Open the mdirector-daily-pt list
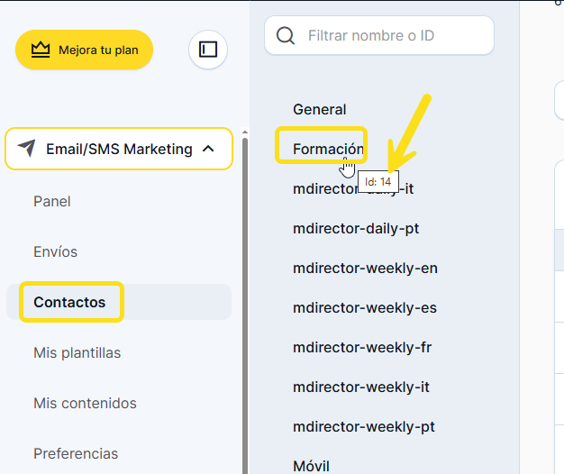564x474 pixels. pyautogui.click(x=356, y=228)
